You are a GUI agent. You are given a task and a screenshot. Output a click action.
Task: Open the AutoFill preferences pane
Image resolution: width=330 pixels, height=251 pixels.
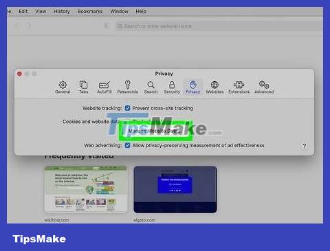point(104,87)
